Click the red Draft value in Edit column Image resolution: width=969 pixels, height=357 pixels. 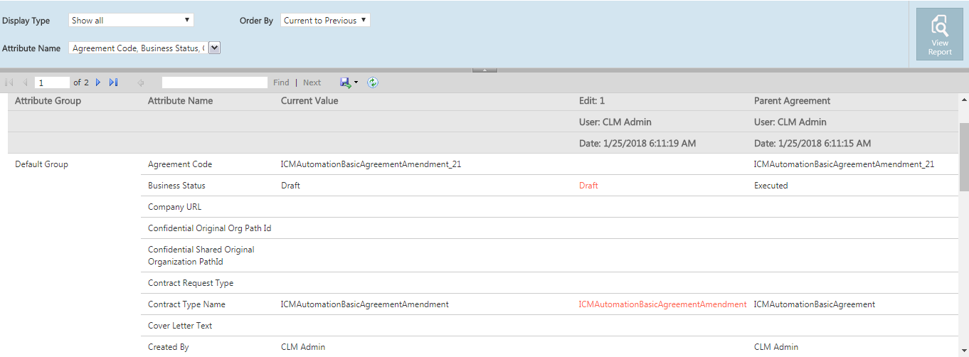click(588, 186)
